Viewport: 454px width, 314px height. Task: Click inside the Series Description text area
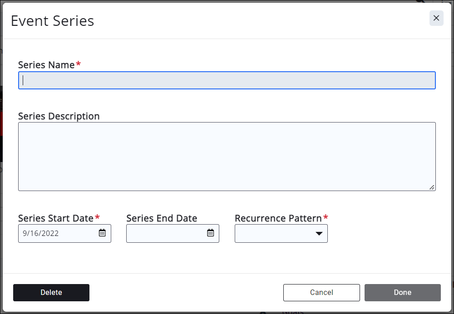tap(227, 156)
